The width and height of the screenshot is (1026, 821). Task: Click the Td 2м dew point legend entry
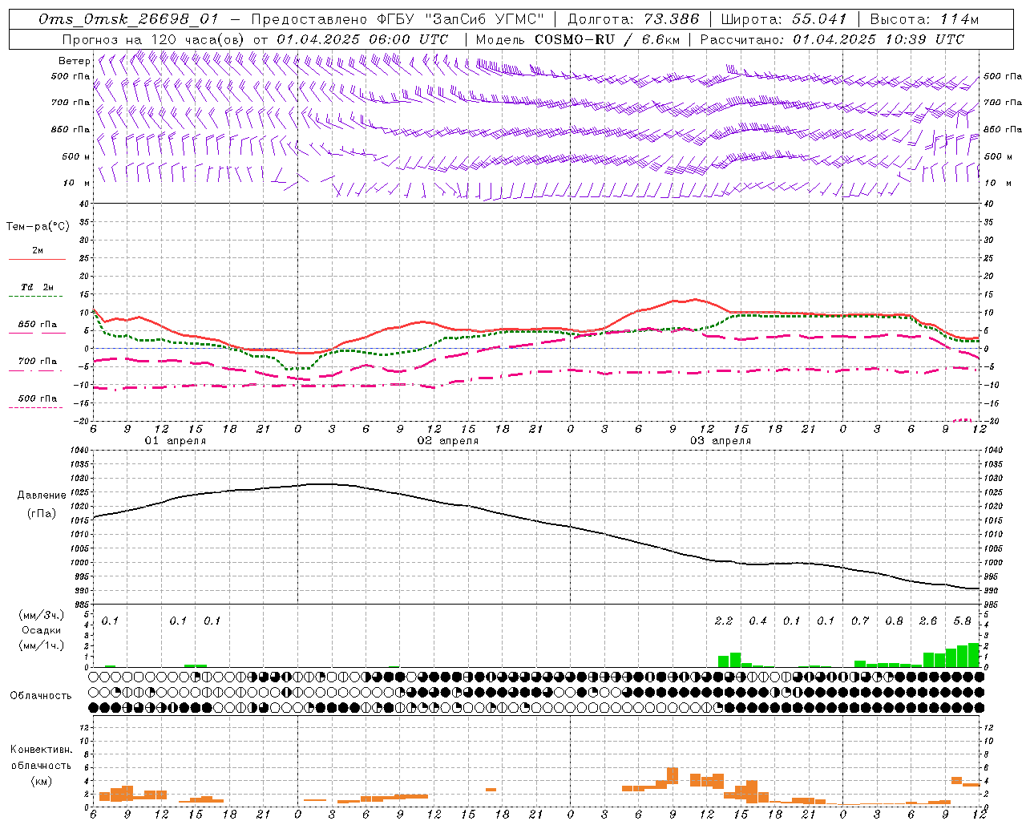pos(38,287)
